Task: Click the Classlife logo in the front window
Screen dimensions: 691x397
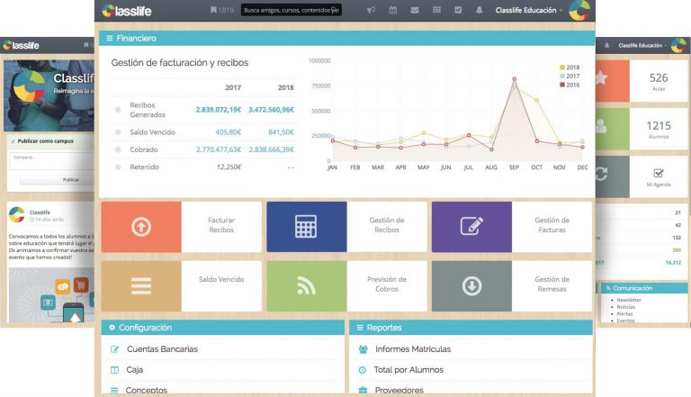Action: pyautogui.click(x=127, y=11)
